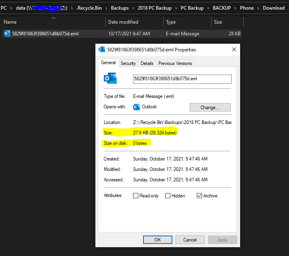The image size is (289, 256).
Task: Sort the file list by the Type column
Action: pyautogui.click(x=171, y=22)
